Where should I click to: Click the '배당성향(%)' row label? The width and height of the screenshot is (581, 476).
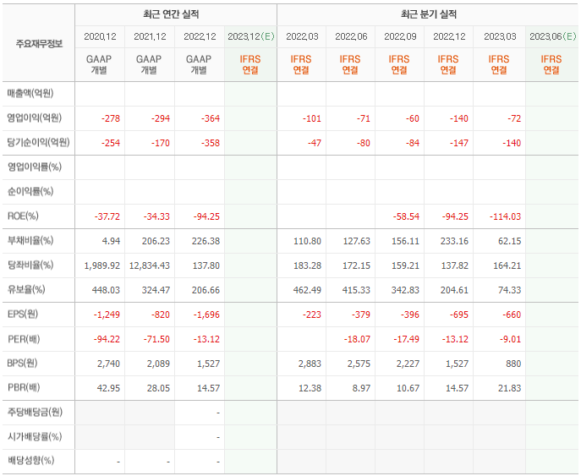tap(30, 461)
